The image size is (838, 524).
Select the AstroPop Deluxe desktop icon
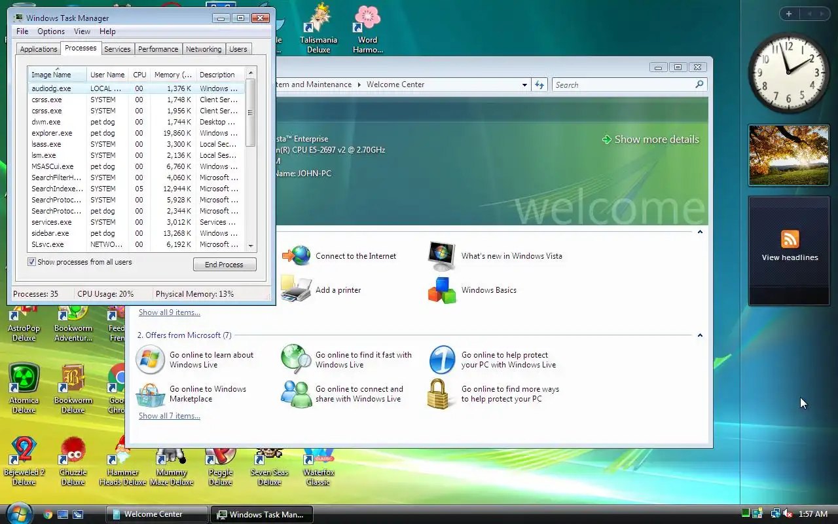coord(24,325)
